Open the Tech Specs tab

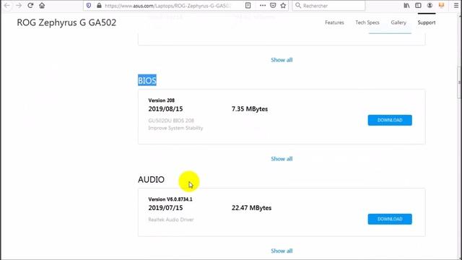point(367,22)
